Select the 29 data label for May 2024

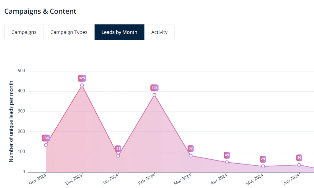click(x=263, y=159)
